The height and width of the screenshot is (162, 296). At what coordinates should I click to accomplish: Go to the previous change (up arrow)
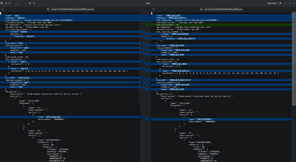14,3
